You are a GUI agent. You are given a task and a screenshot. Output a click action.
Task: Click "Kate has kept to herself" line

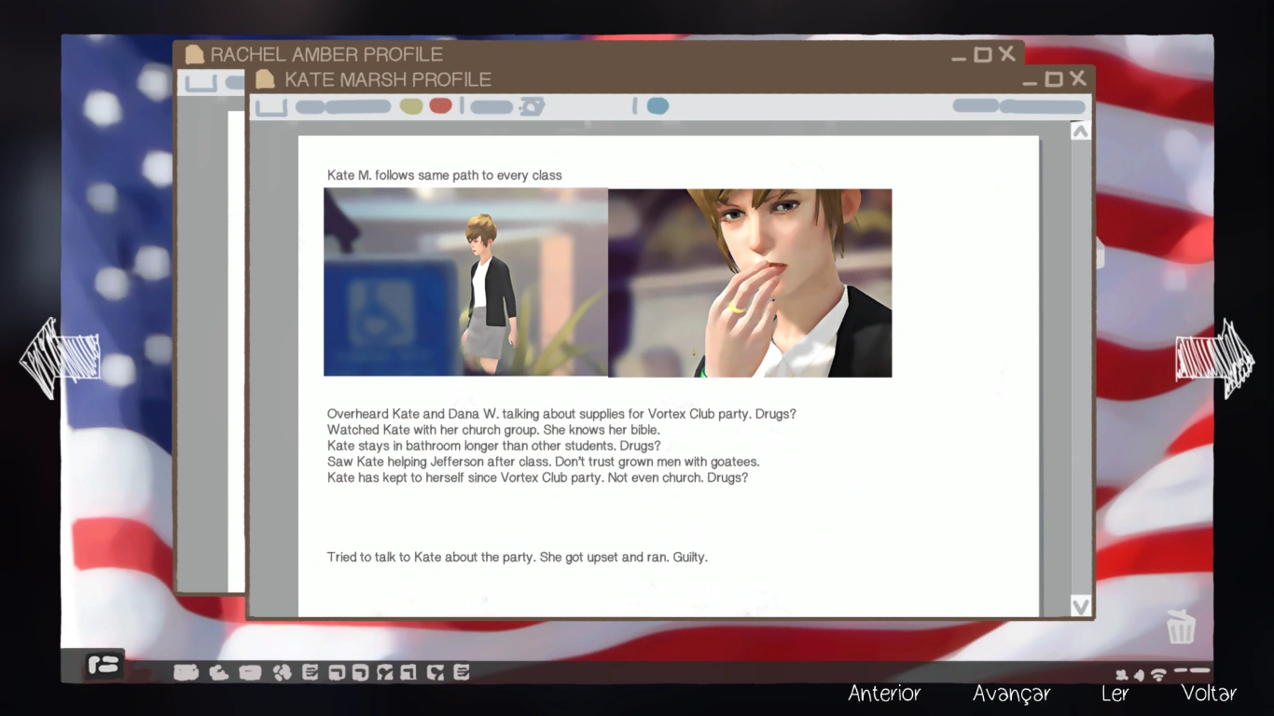(537, 477)
